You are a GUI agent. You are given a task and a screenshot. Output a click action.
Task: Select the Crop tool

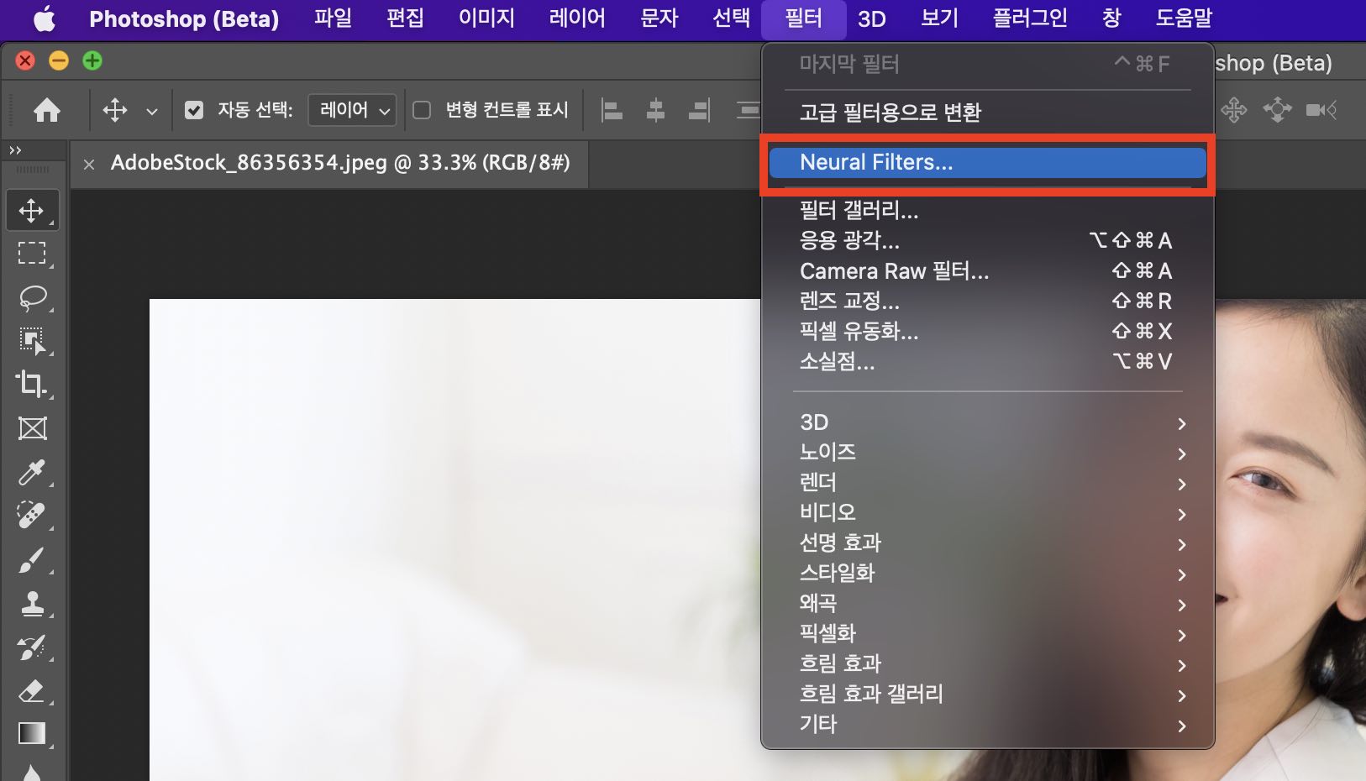point(32,385)
